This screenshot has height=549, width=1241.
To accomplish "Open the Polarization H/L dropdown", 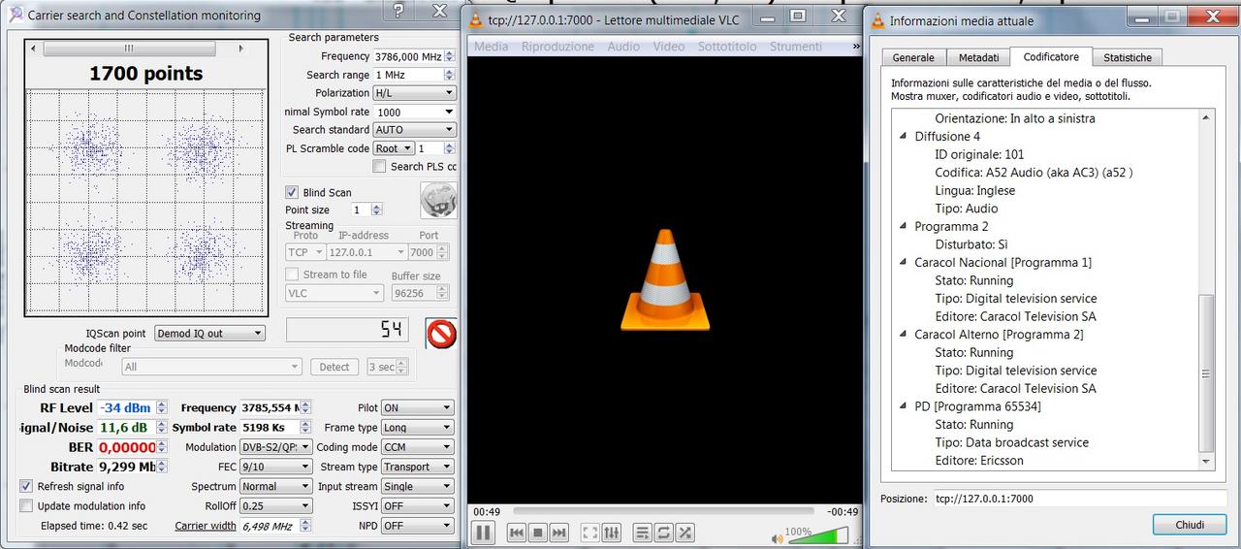I will (x=414, y=93).
